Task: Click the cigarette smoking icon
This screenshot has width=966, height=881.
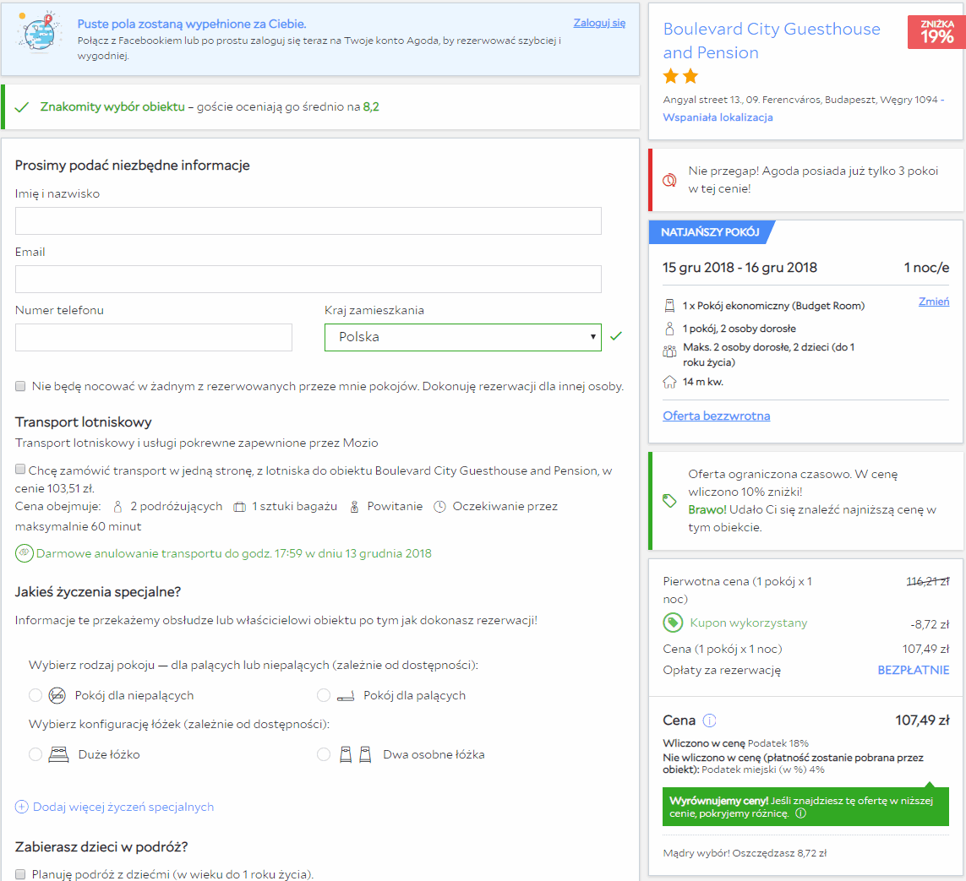Action: click(x=346, y=696)
